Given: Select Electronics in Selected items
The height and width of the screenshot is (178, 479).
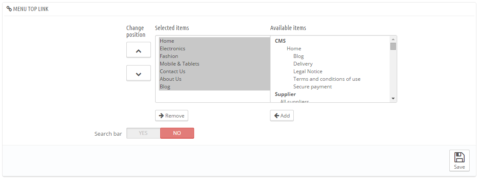Looking at the screenshot, I should click(x=214, y=49).
